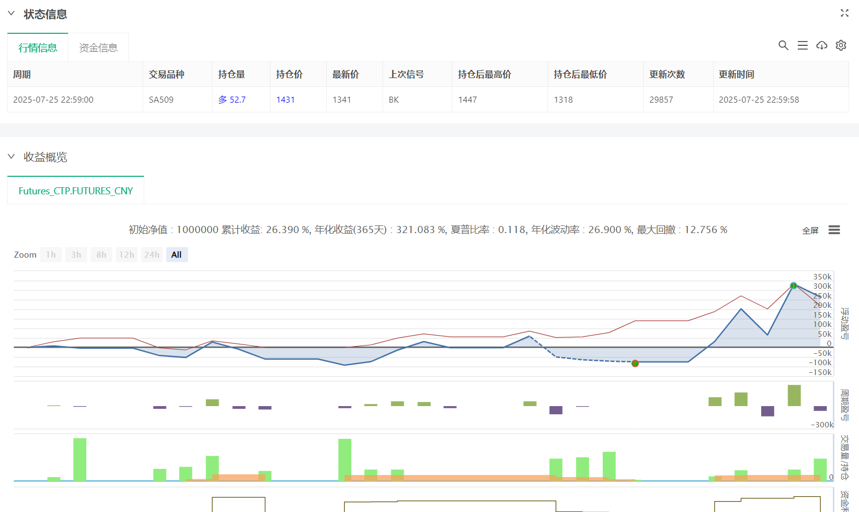Open table settings gear icon
859x512 pixels.
pyautogui.click(x=840, y=45)
